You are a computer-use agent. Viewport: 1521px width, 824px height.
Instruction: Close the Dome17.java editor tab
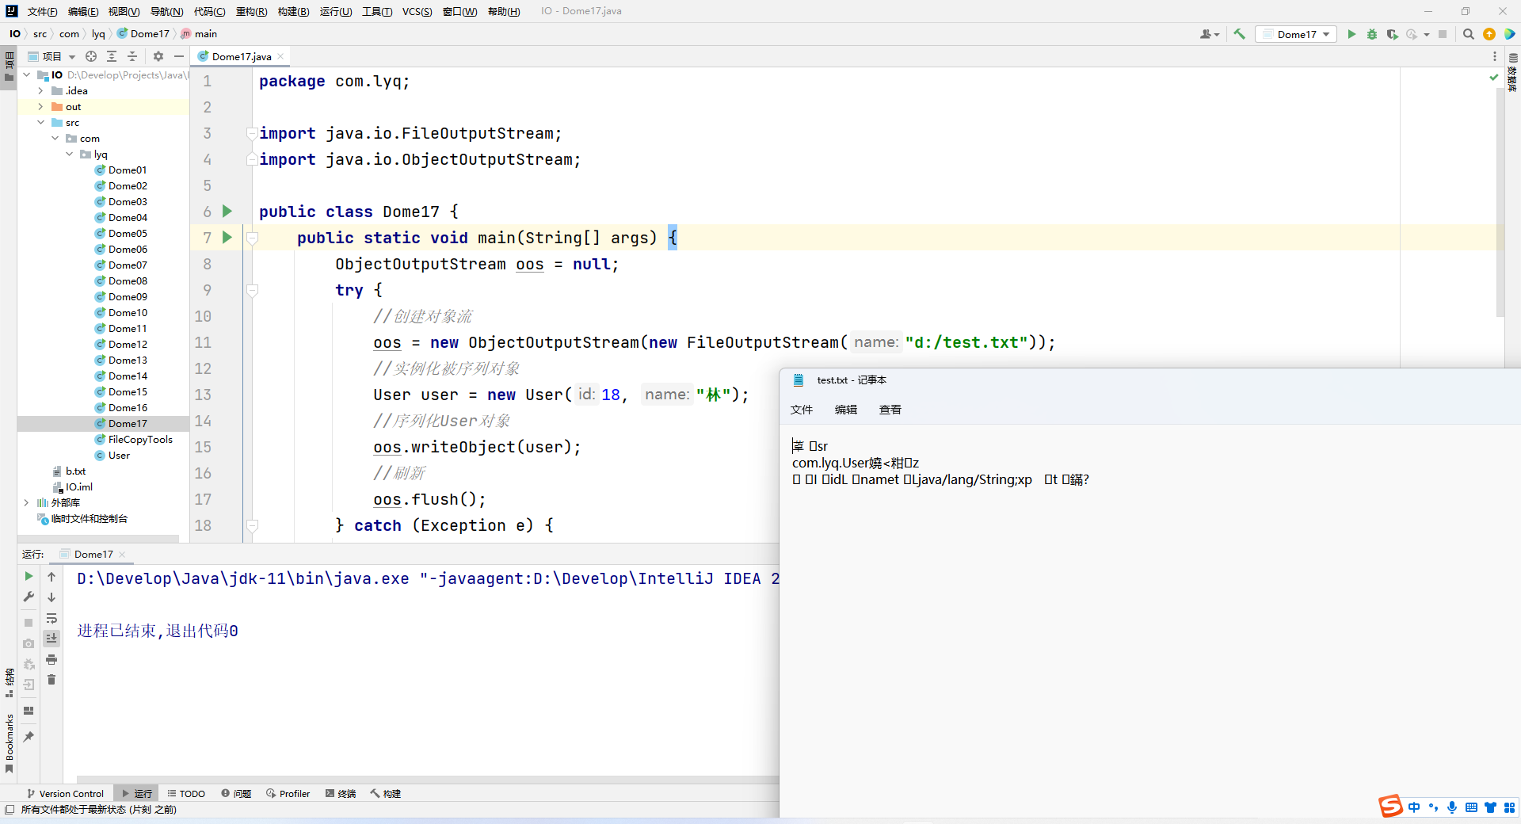coord(280,56)
